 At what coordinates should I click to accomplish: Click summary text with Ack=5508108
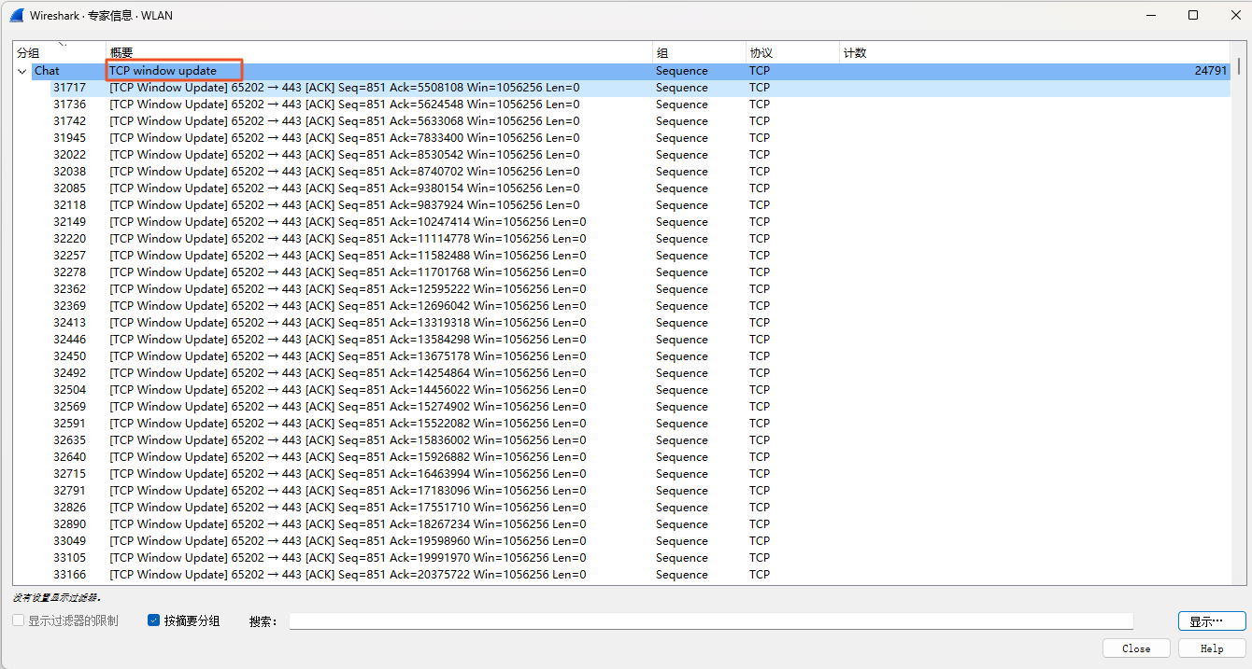click(x=344, y=88)
